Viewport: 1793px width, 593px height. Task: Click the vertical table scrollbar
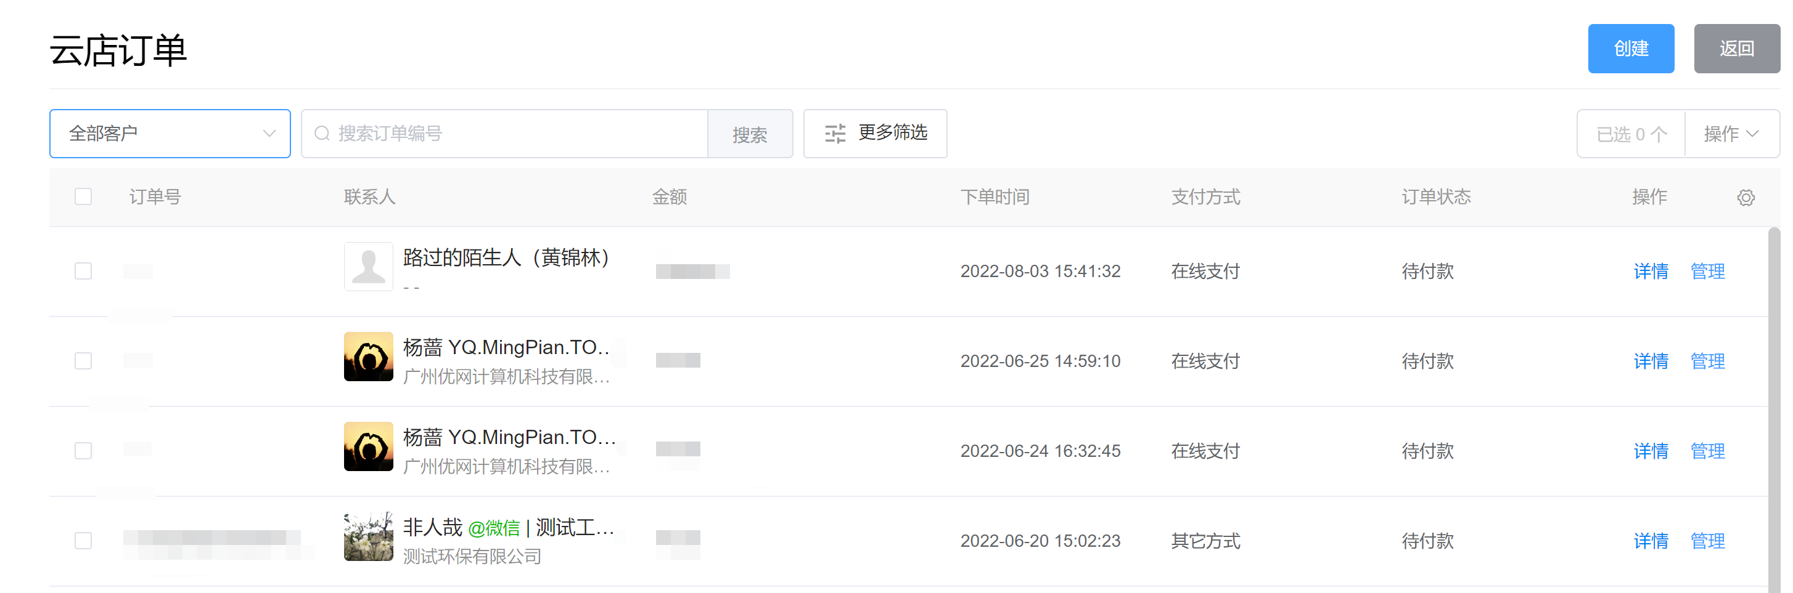point(1773,410)
